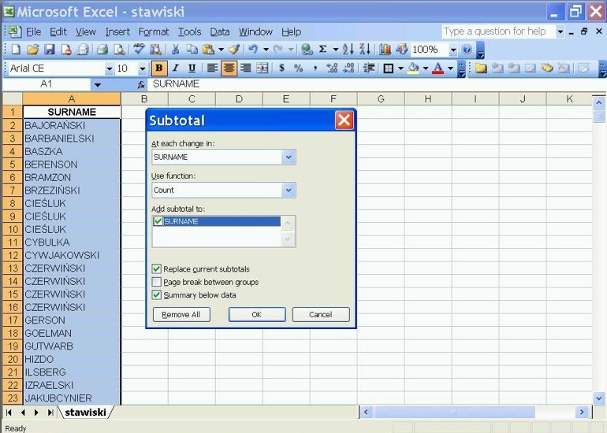This screenshot has width=607, height=433.
Task: Open the File menu
Action: [x=33, y=31]
